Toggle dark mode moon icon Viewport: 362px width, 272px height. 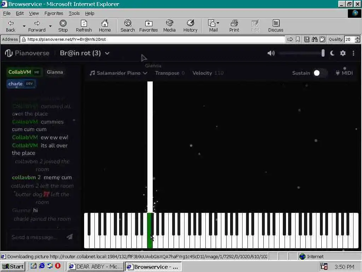pos(332,53)
